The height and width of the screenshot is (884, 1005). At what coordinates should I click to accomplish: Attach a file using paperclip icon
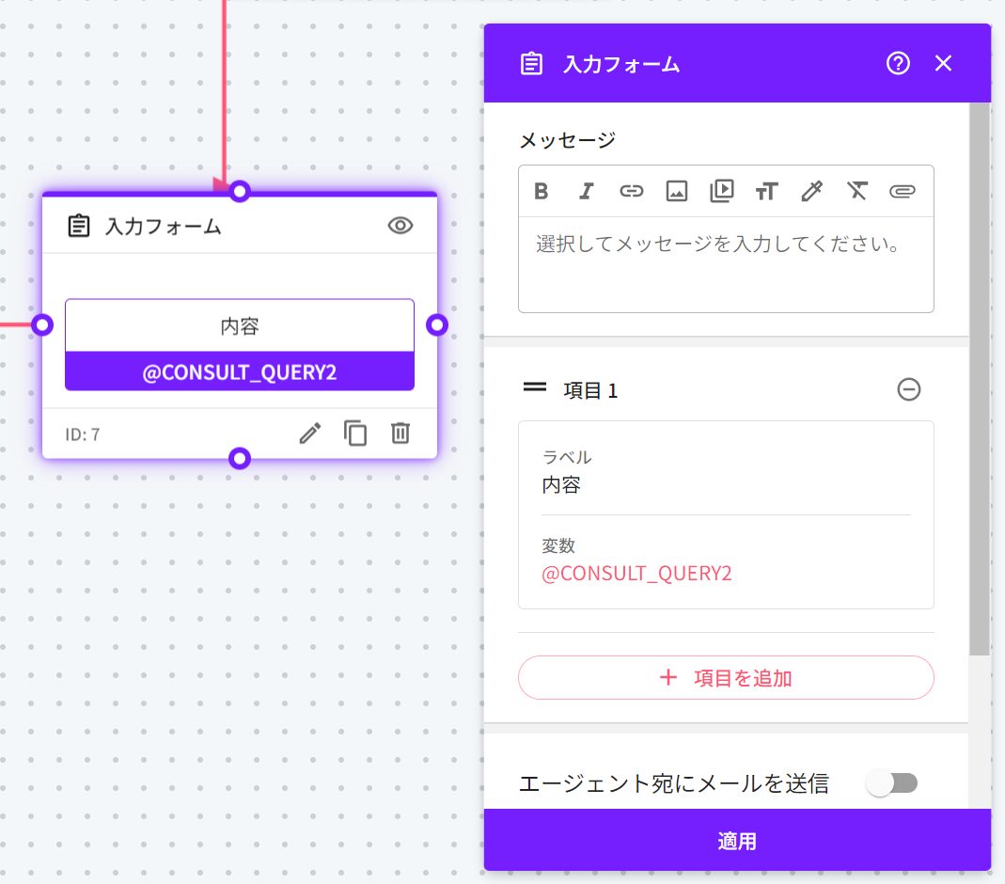tap(902, 192)
